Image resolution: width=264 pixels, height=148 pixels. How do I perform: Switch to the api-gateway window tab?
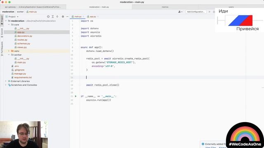pyautogui.click(x=33, y=7)
